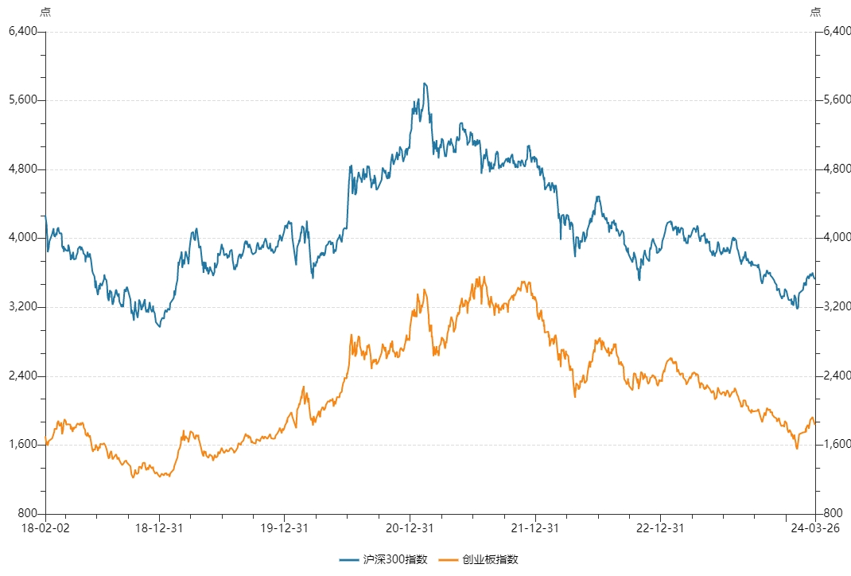Select the 24-03-26 x-axis date label
Screen dimensions: 851x576
(815, 528)
